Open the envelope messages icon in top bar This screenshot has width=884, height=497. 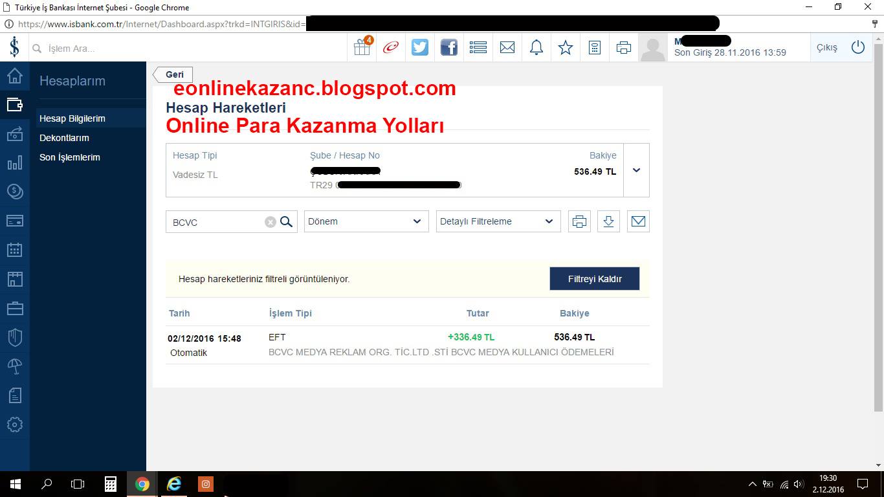click(507, 47)
